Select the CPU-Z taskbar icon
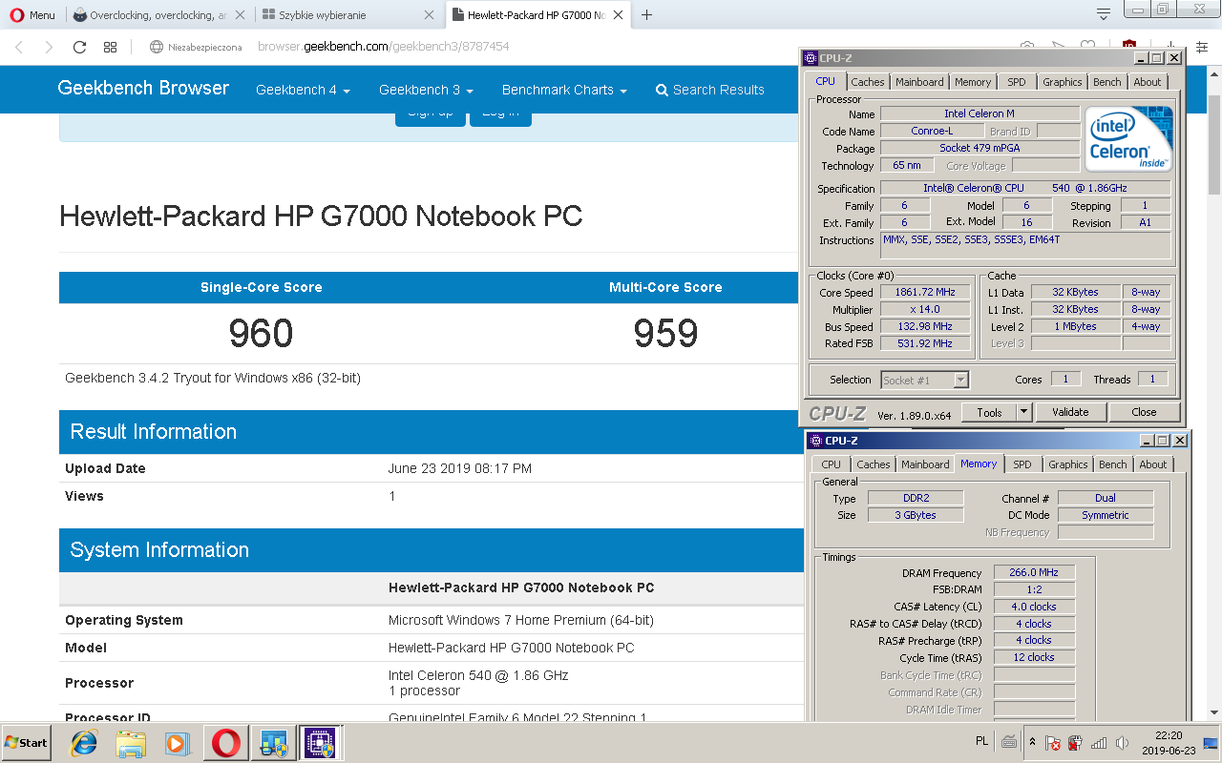Image resolution: width=1222 pixels, height=763 pixels. click(321, 743)
